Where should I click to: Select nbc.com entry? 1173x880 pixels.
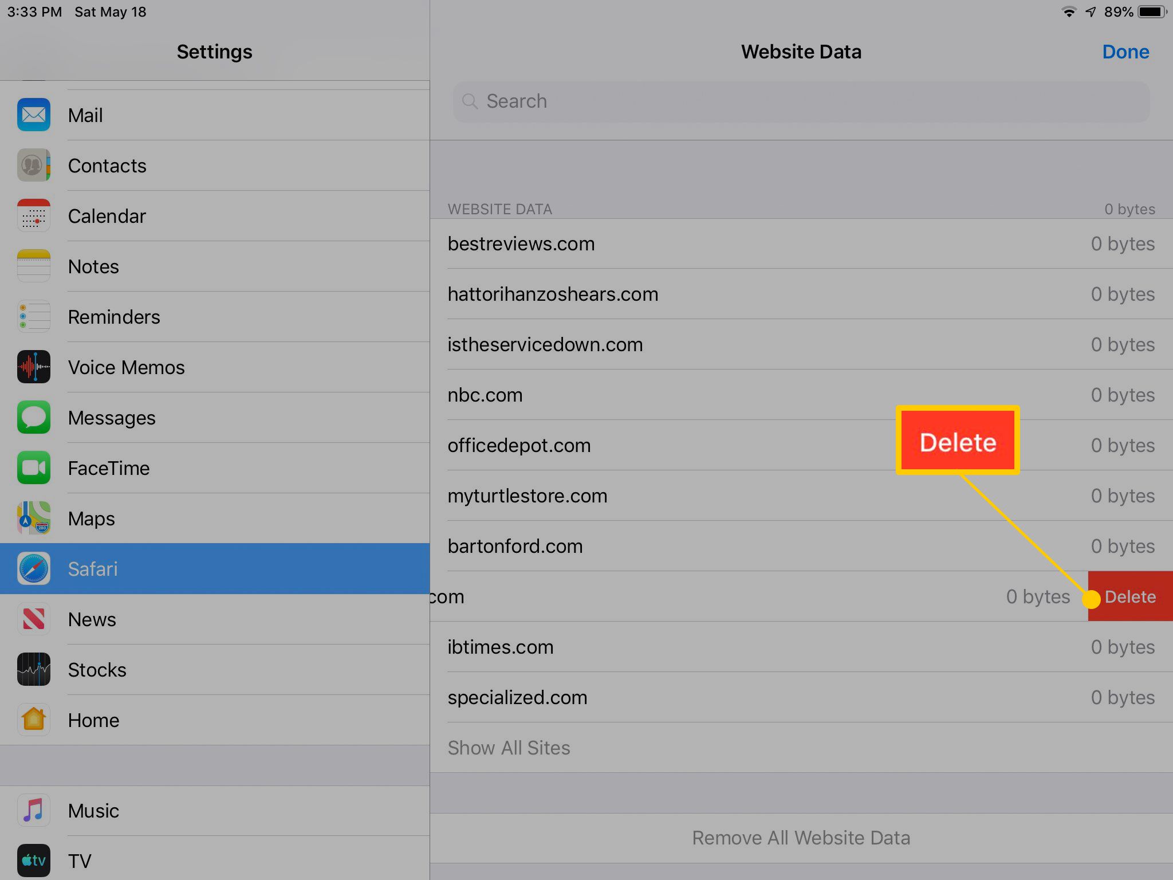click(x=801, y=395)
